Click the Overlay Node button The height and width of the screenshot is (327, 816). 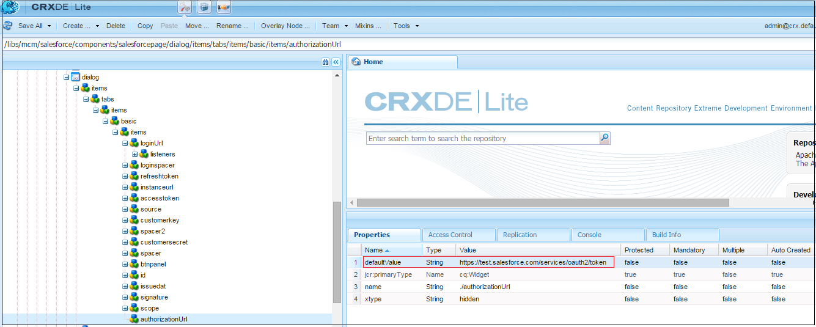[285, 26]
